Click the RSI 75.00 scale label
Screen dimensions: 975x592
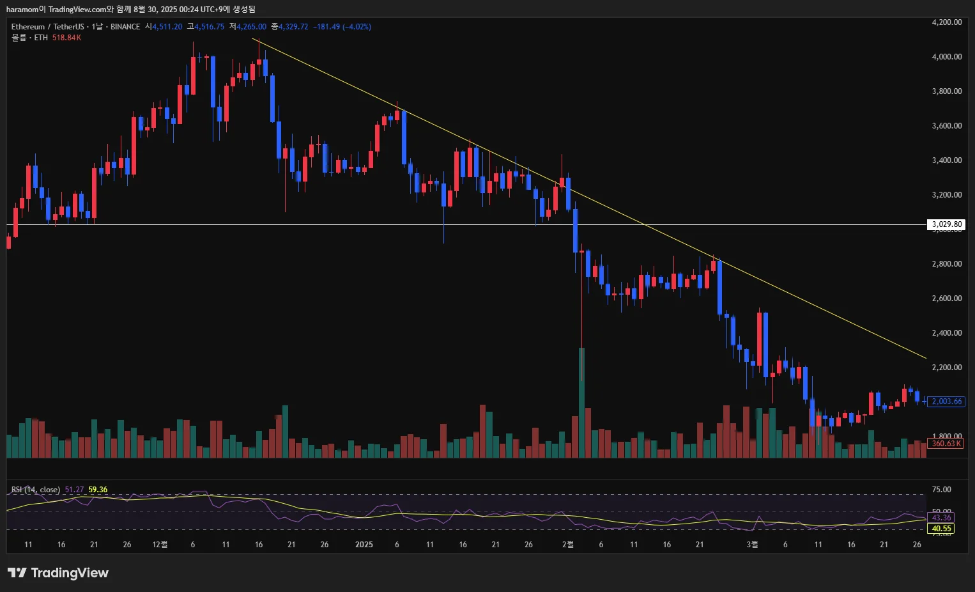click(x=942, y=490)
